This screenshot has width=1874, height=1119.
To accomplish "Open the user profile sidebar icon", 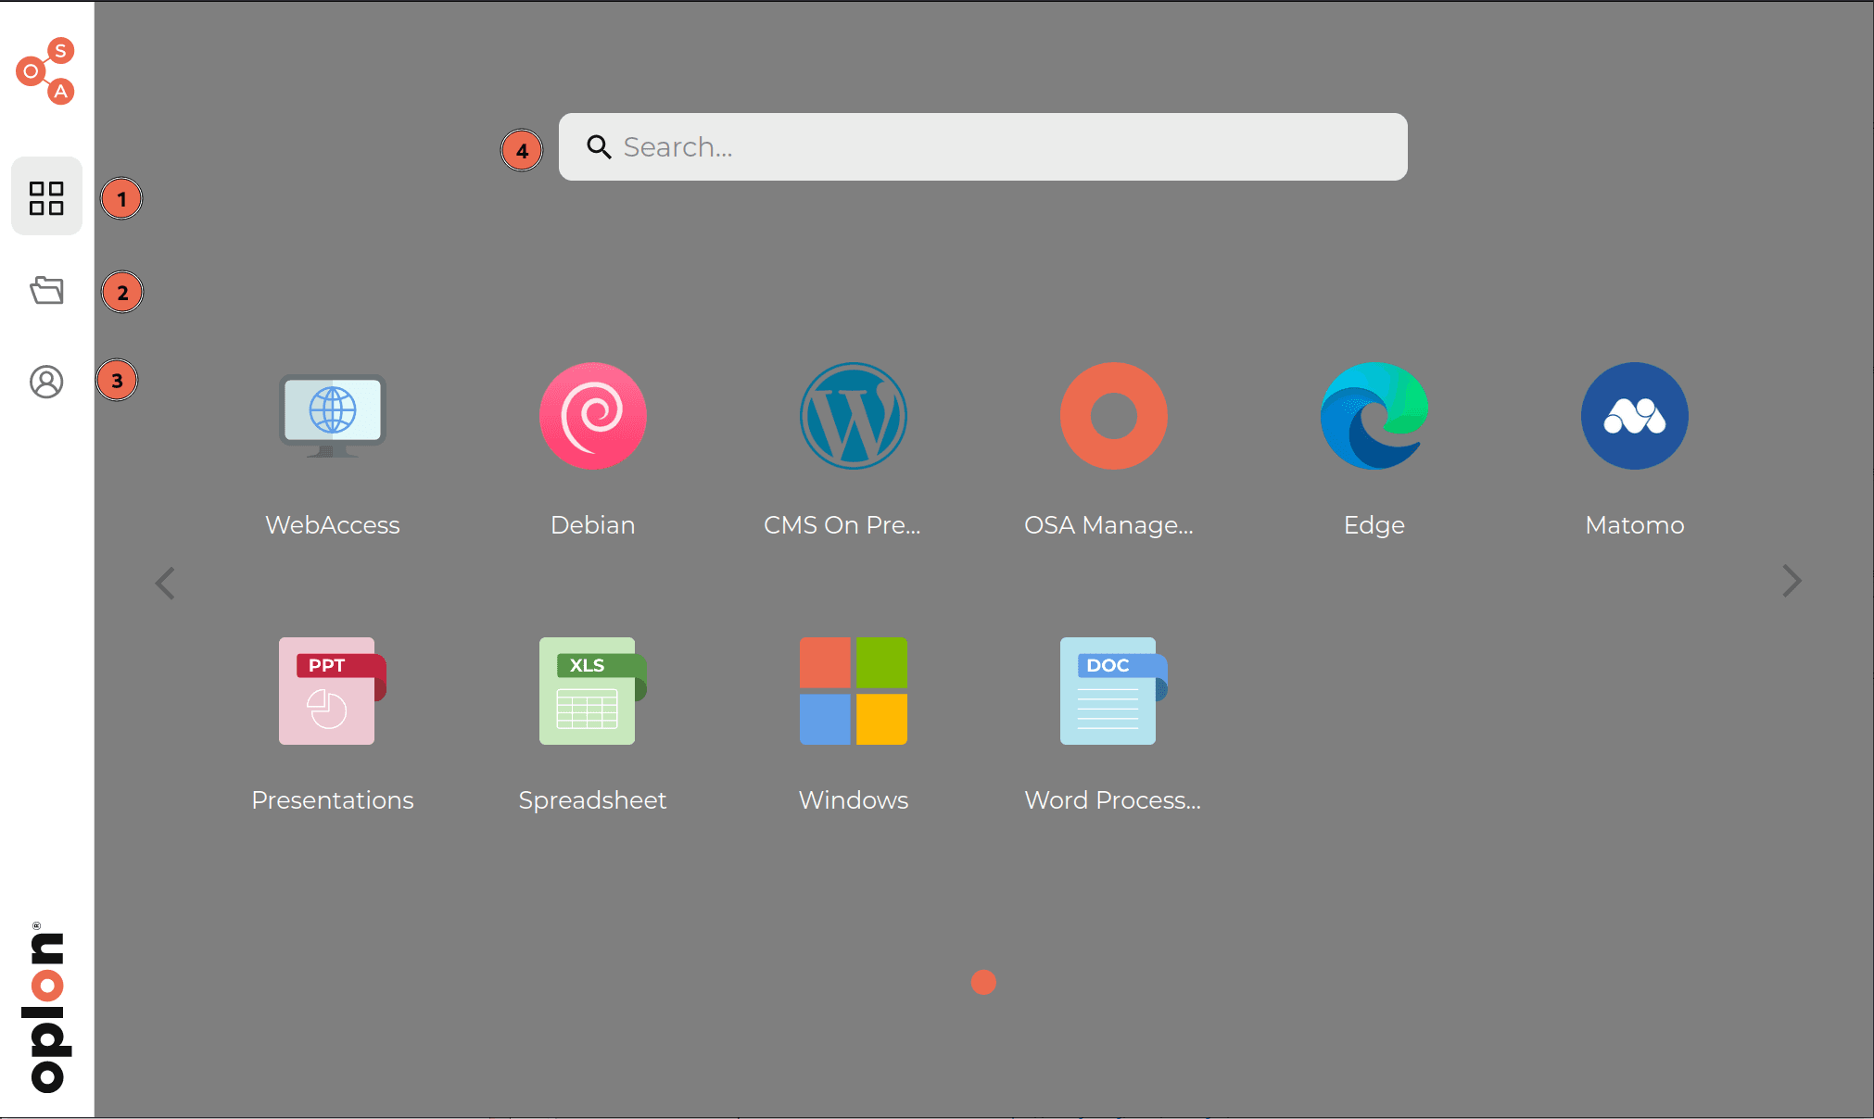I will tap(46, 382).
